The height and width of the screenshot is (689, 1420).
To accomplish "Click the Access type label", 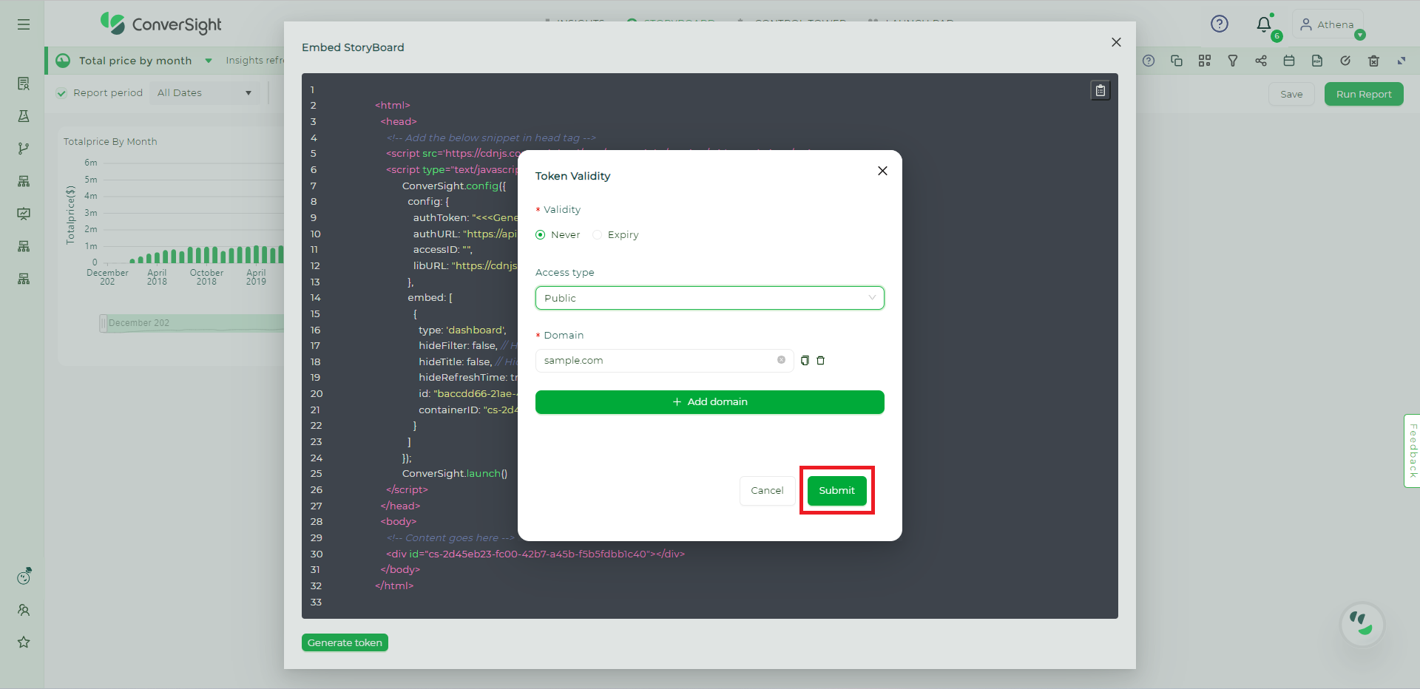I will [565, 273].
